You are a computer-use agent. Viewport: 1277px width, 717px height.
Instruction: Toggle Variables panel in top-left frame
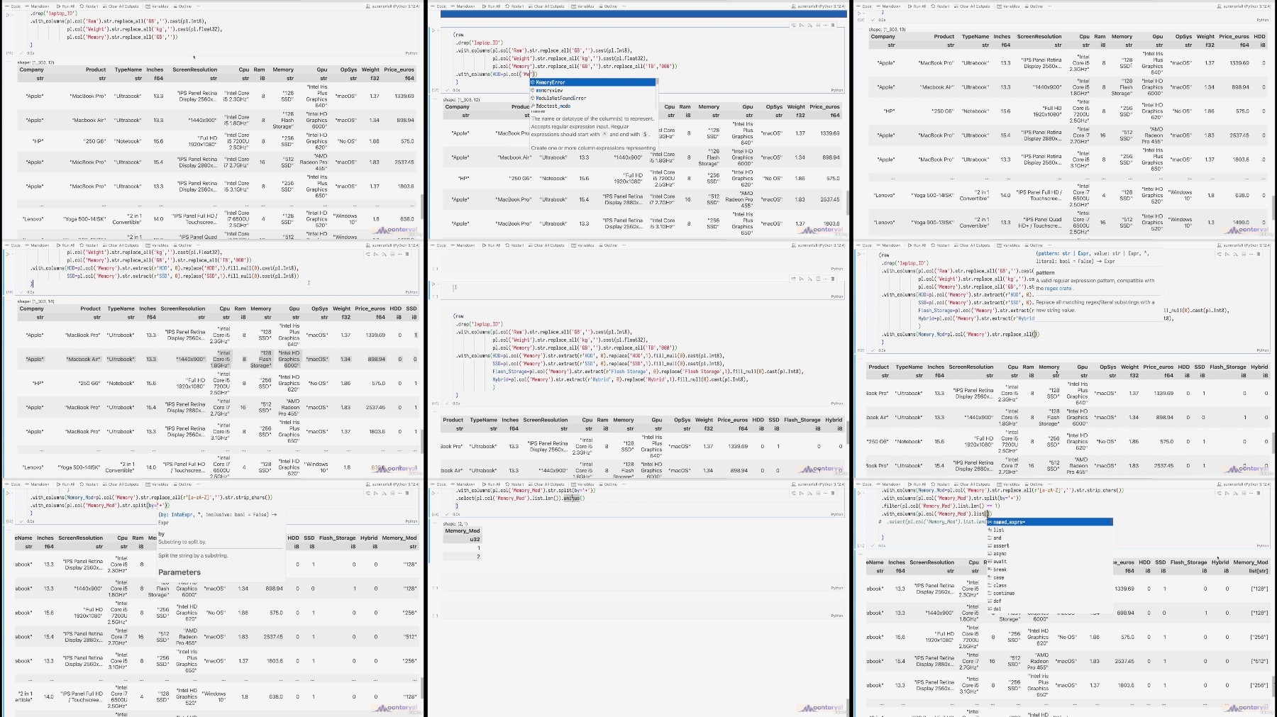pyautogui.click(x=158, y=6)
